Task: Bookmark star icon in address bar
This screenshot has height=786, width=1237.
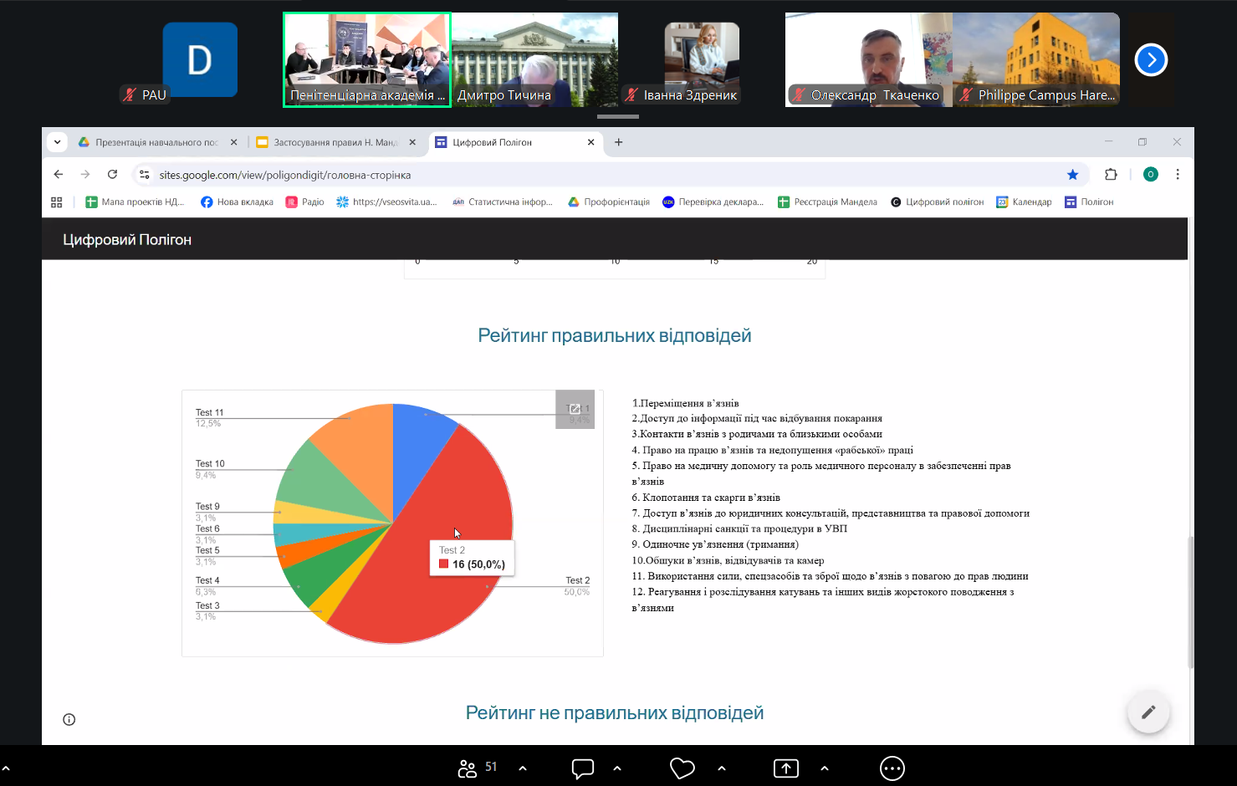Action: pos(1072,175)
